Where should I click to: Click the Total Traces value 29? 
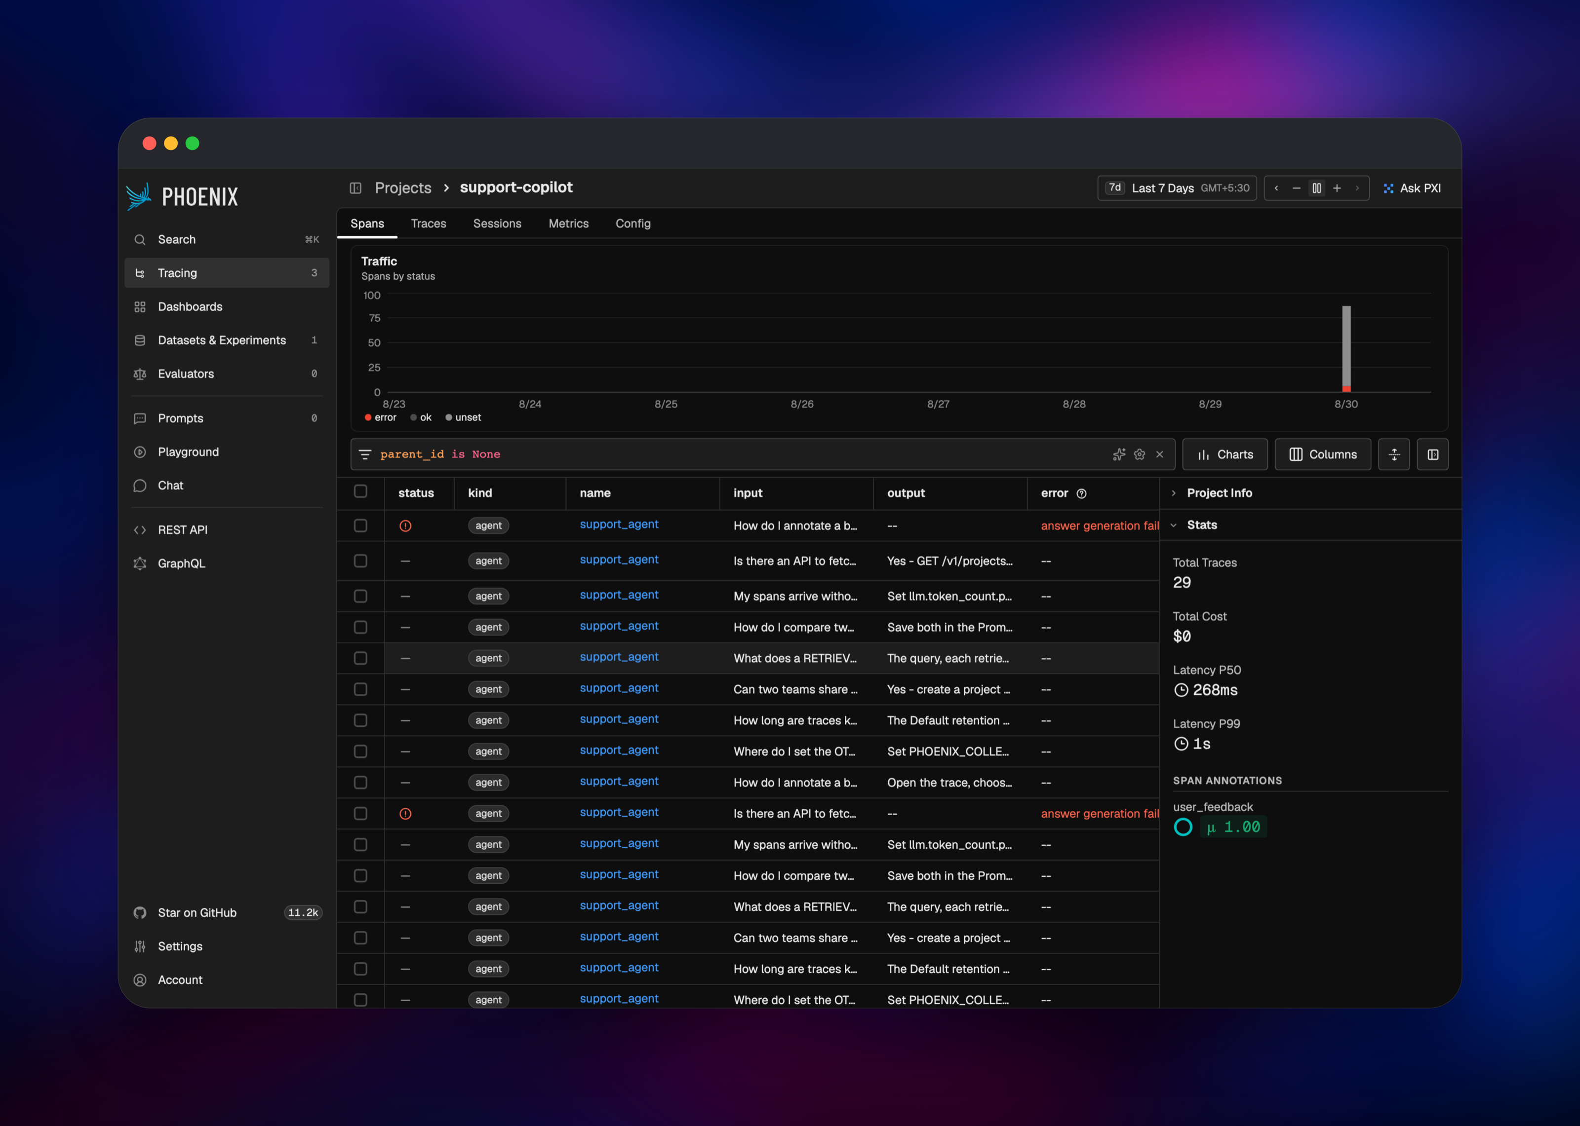(1182, 582)
